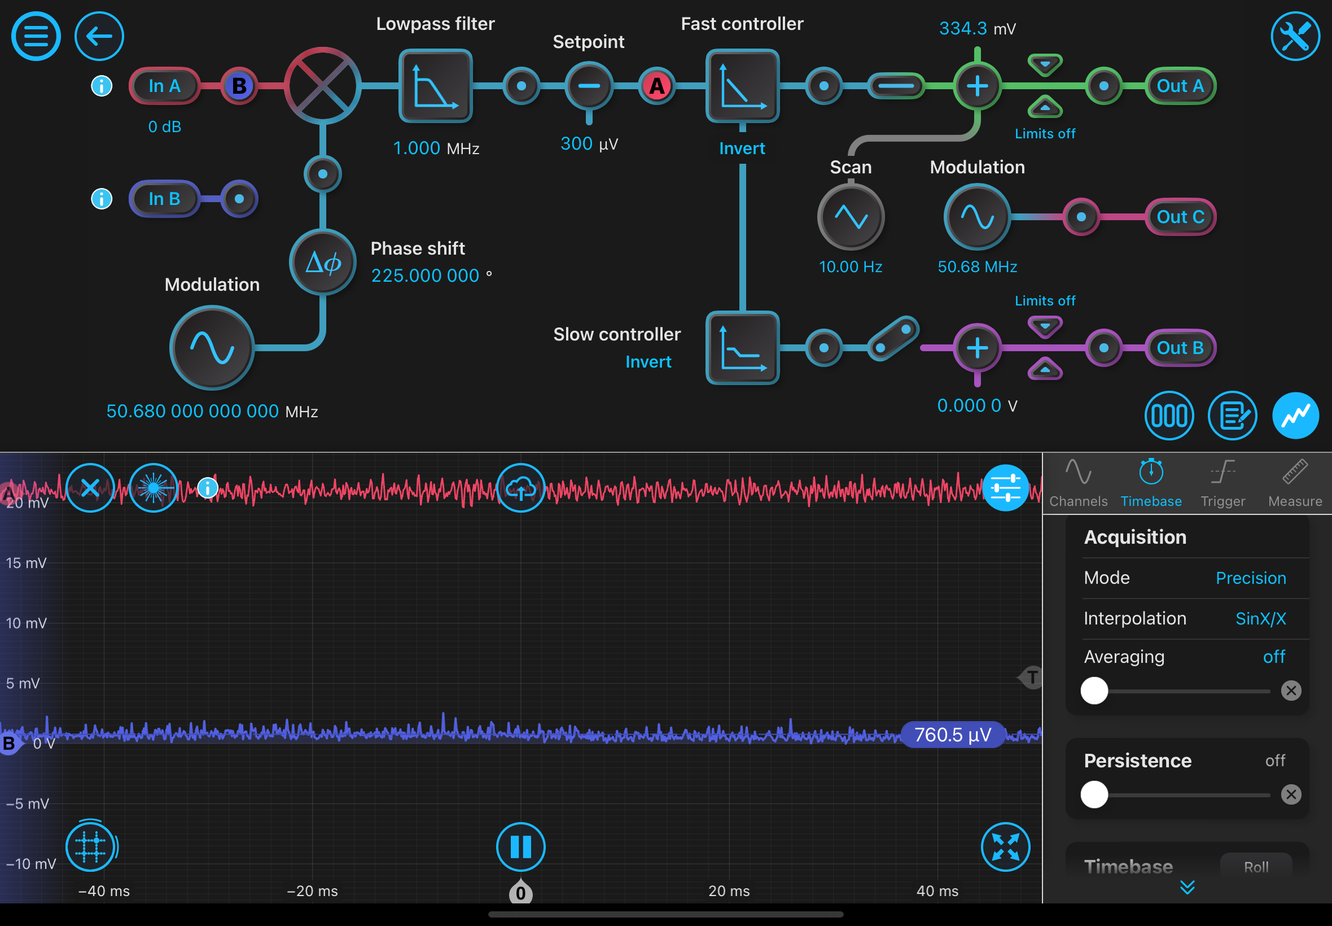Autoscale the plot with the expand arrows
The image size is (1332, 926).
[1006, 846]
